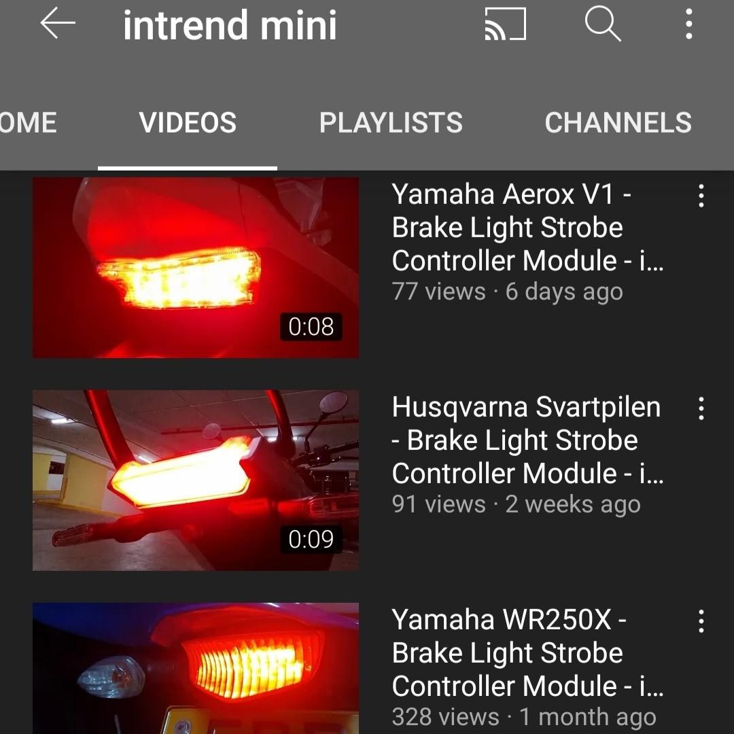Screen dimensions: 734x734
Task: Open options menu for Yamaha Aerox V1 video
Action: 701,196
